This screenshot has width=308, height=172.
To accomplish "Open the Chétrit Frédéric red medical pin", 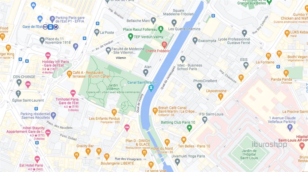I will point(164,45).
